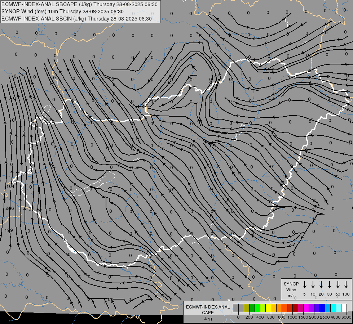The width and height of the screenshot is (353, 324).
Task: Pick the dark green CAPE swatch
Action: 252,308
